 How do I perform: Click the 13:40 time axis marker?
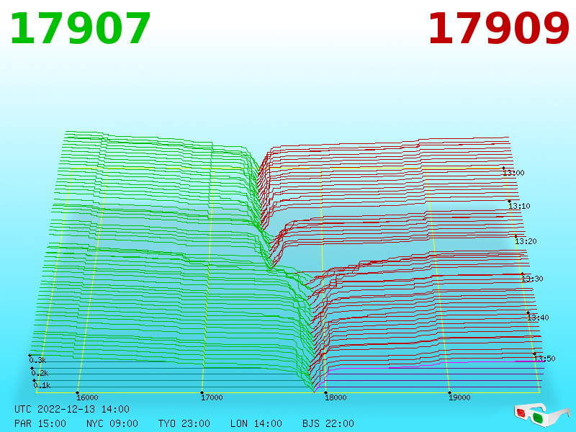(538, 318)
